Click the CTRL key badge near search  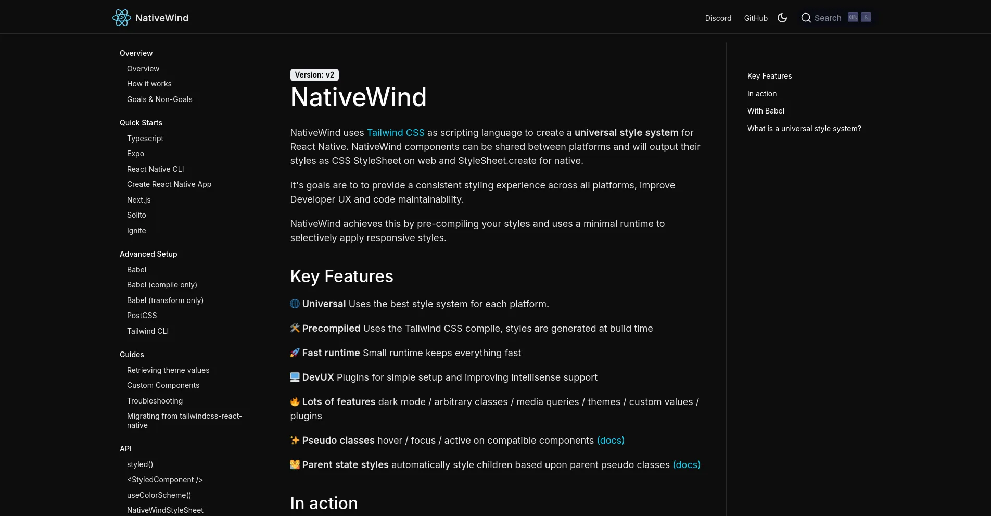[x=853, y=17]
